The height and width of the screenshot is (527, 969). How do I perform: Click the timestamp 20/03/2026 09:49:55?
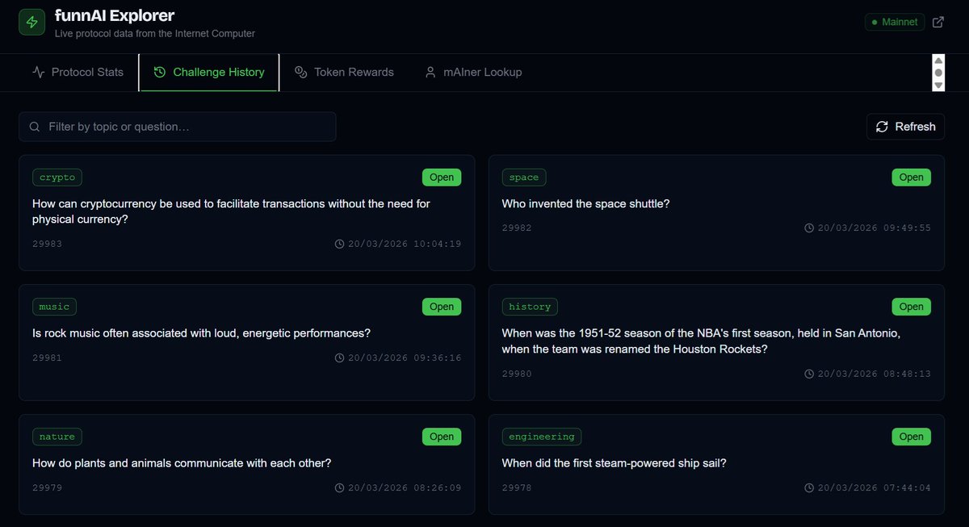pos(868,228)
